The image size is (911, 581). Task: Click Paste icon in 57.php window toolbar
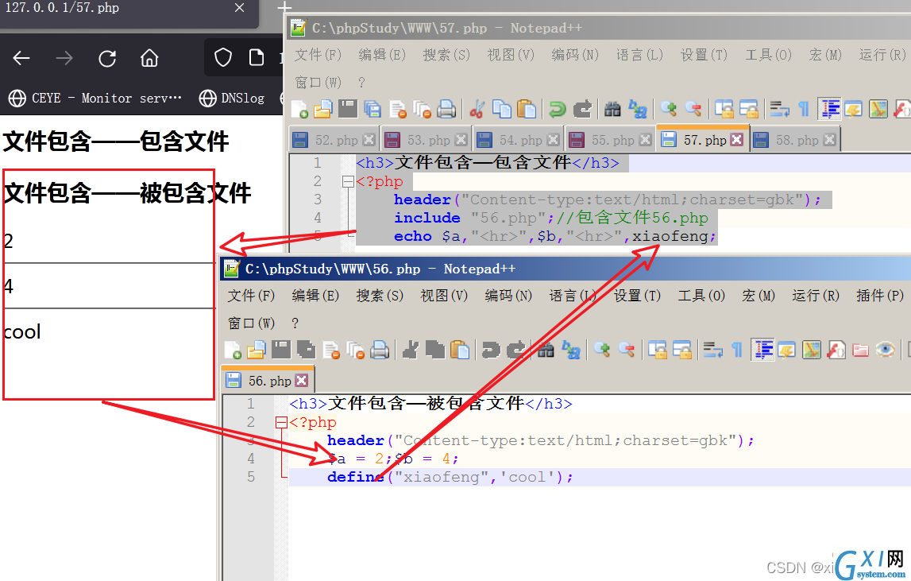[526, 109]
